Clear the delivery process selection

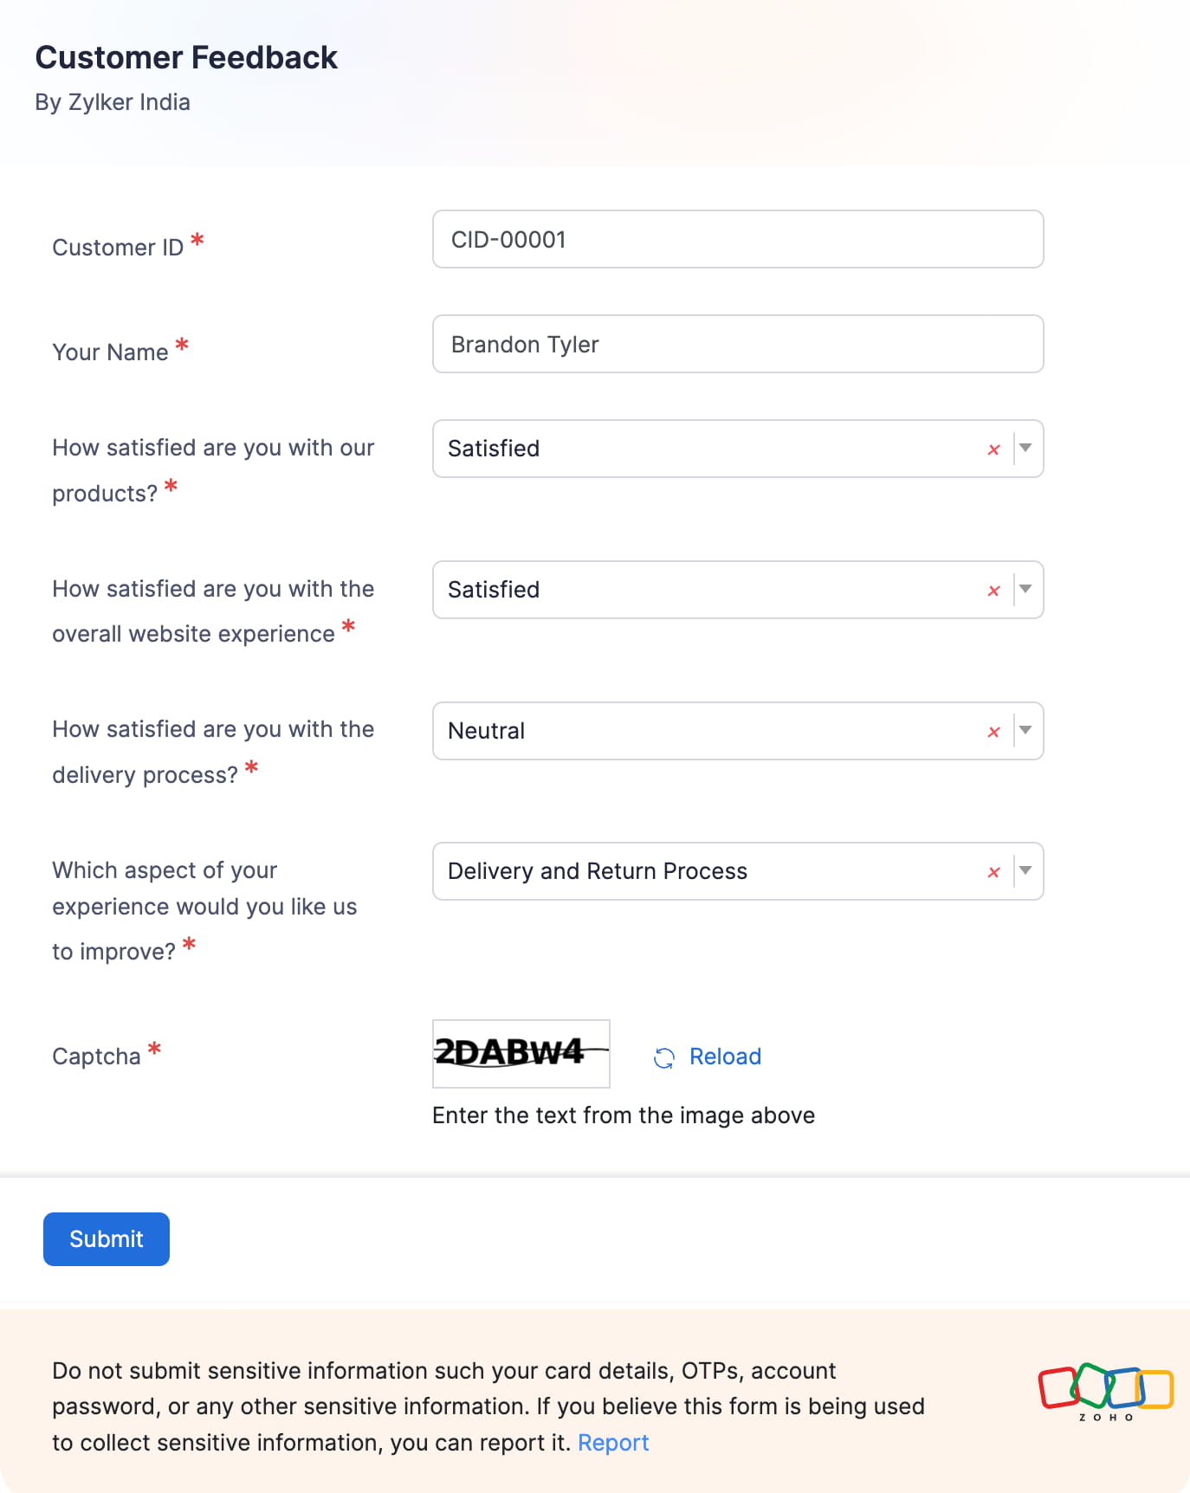click(993, 731)
